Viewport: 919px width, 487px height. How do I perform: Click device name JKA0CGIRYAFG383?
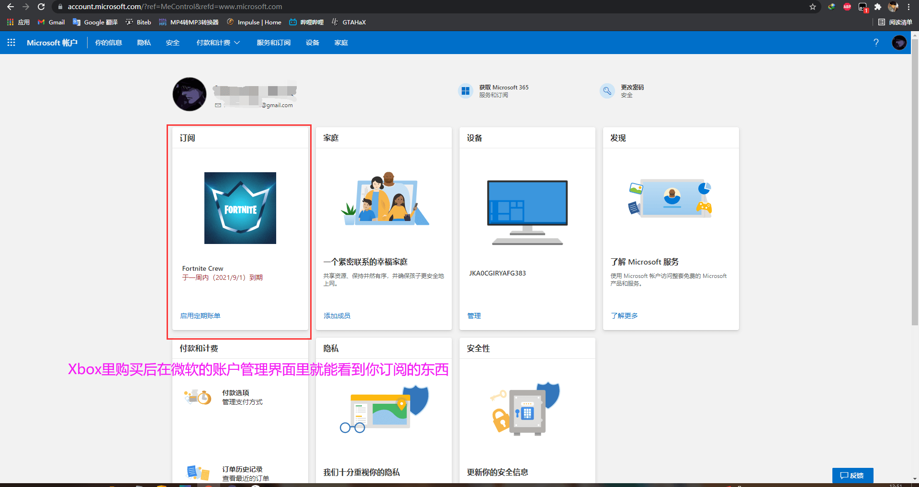pos(497,273)
